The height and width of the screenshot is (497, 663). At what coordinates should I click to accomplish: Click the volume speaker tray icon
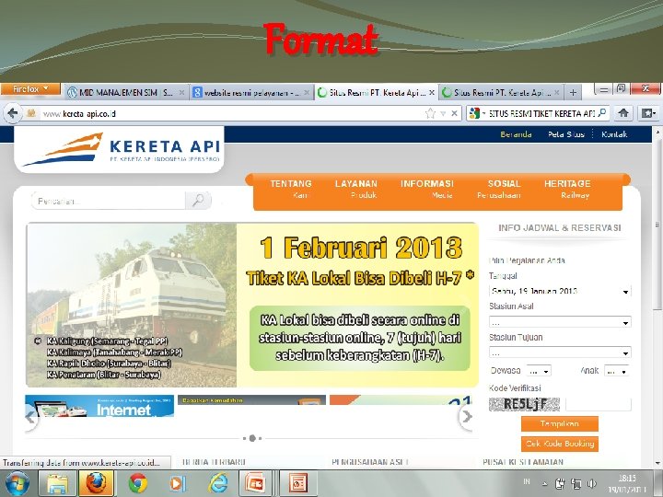591,483
